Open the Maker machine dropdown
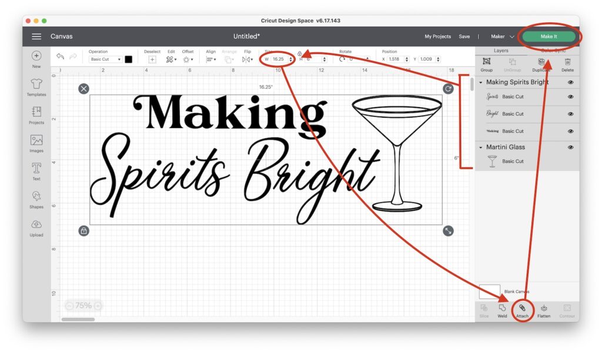Screen dimensions: 602x352 [502, 36]
